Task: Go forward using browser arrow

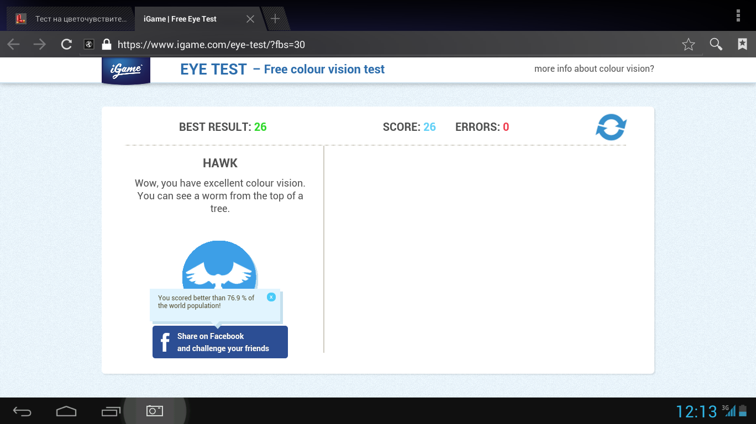Action: [40, 45]
